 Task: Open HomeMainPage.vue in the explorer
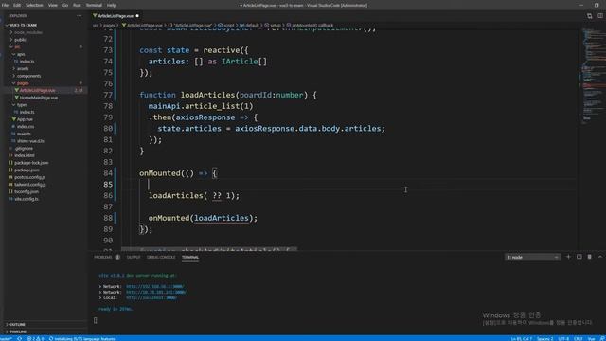[39, 98]
